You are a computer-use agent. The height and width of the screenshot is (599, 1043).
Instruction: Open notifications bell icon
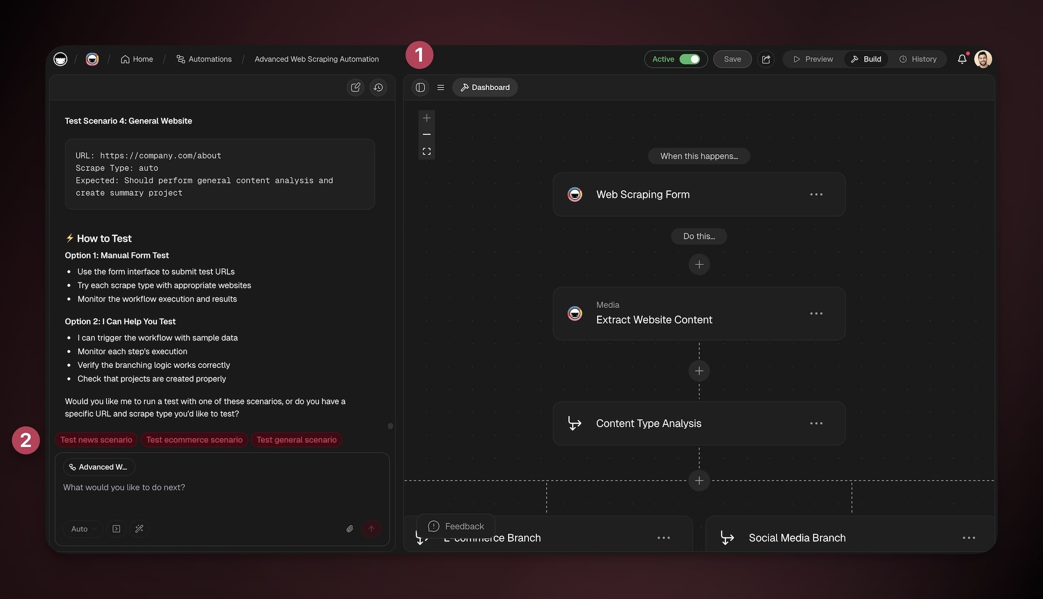(x=961, y=59)
